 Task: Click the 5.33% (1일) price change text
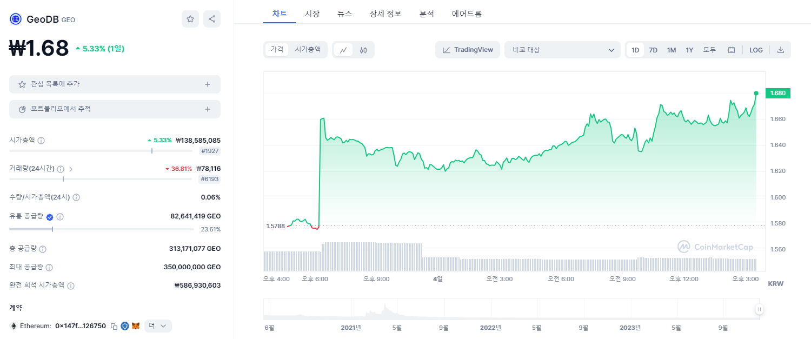tap(103, 49)
